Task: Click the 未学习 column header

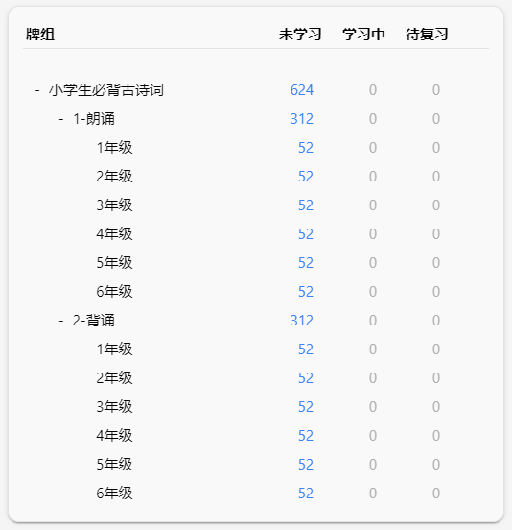Action: coord(300,35)
